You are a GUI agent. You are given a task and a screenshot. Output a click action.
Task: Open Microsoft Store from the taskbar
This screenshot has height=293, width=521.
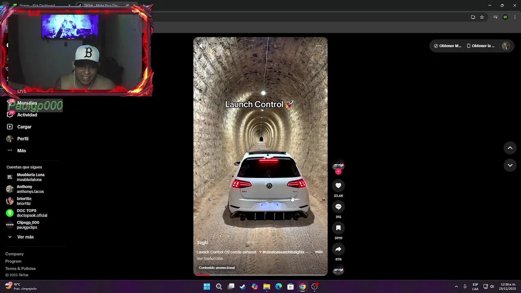[291, 286]
